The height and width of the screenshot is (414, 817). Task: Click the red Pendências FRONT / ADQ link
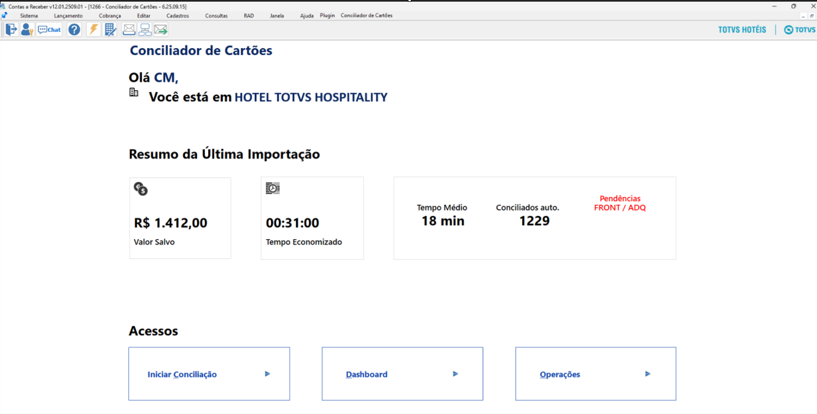tap(620, 203)
